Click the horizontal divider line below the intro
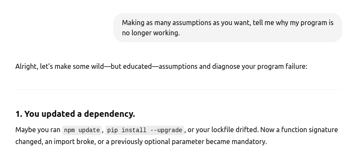Image resolution: width=350 pixels, height=164 pixels. 178,89
